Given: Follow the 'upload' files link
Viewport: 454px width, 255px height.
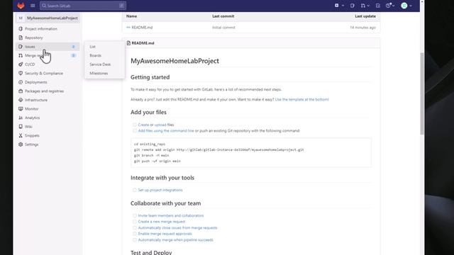Looking at the screenshot, I should tap(160, 125).
